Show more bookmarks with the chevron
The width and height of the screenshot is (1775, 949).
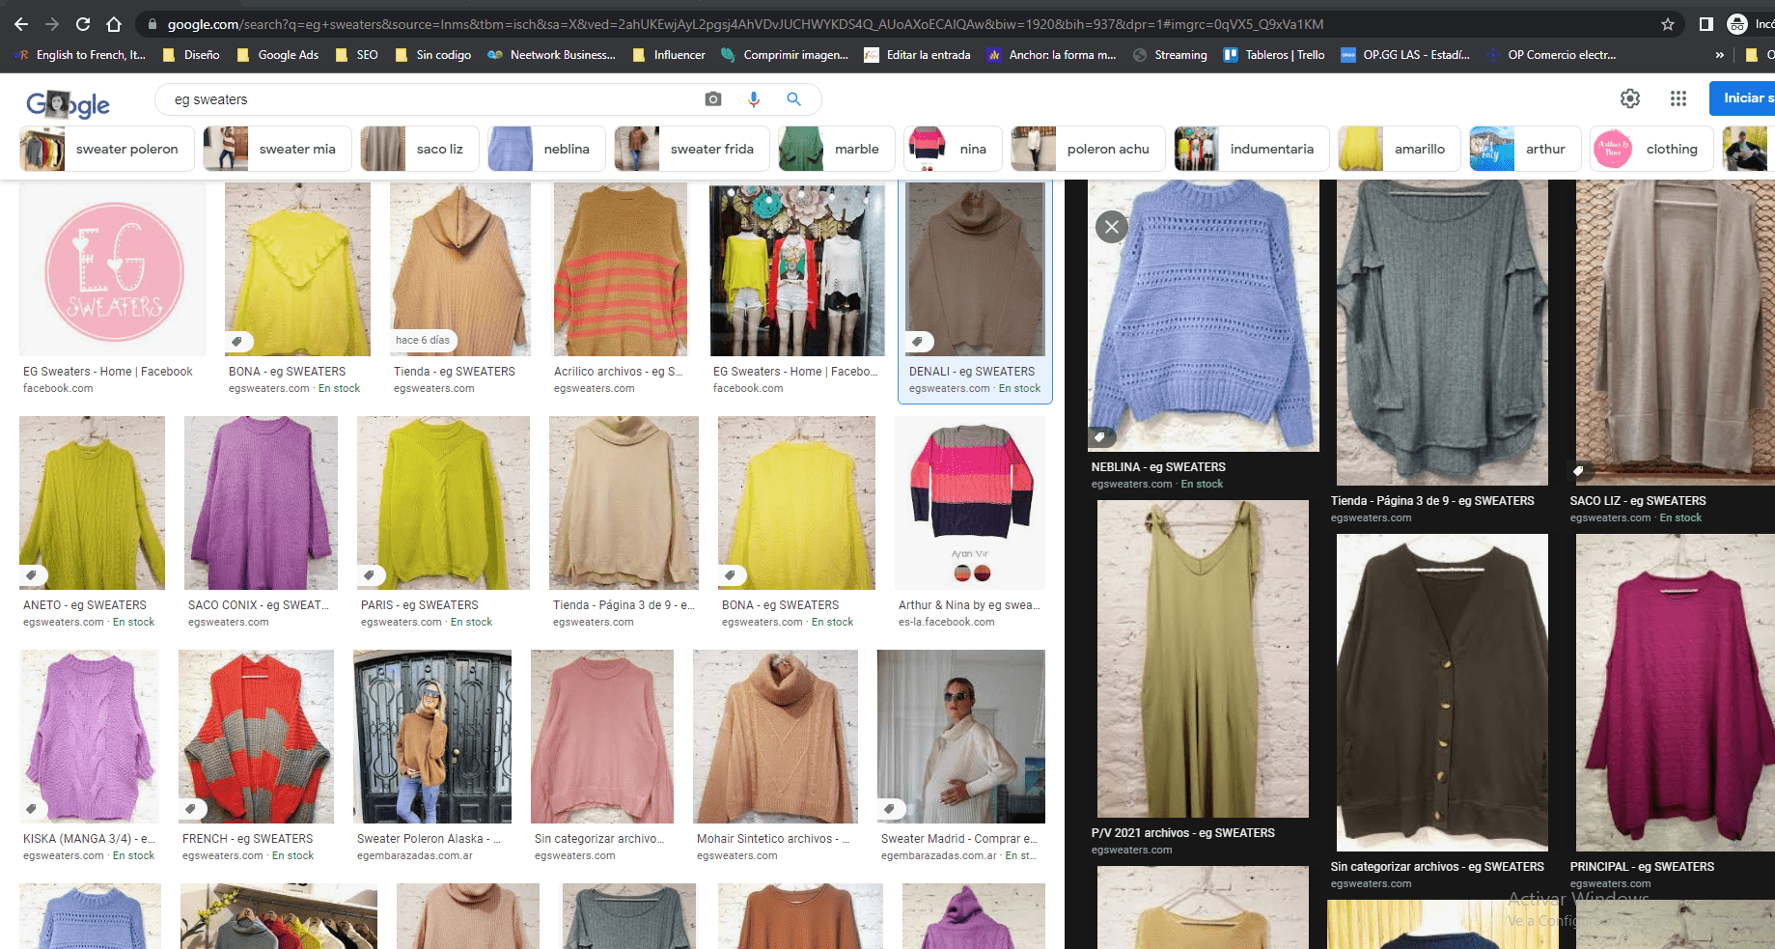(1719, 55)
